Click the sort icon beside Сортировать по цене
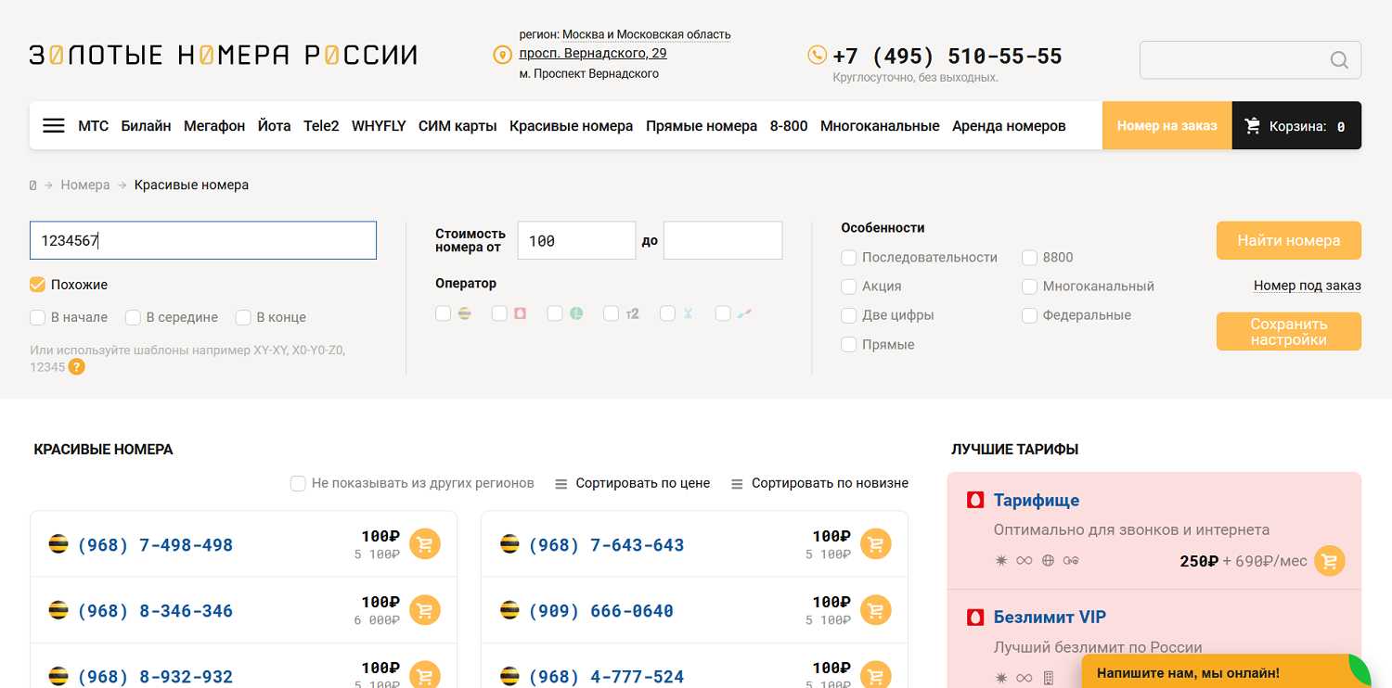 561,484
